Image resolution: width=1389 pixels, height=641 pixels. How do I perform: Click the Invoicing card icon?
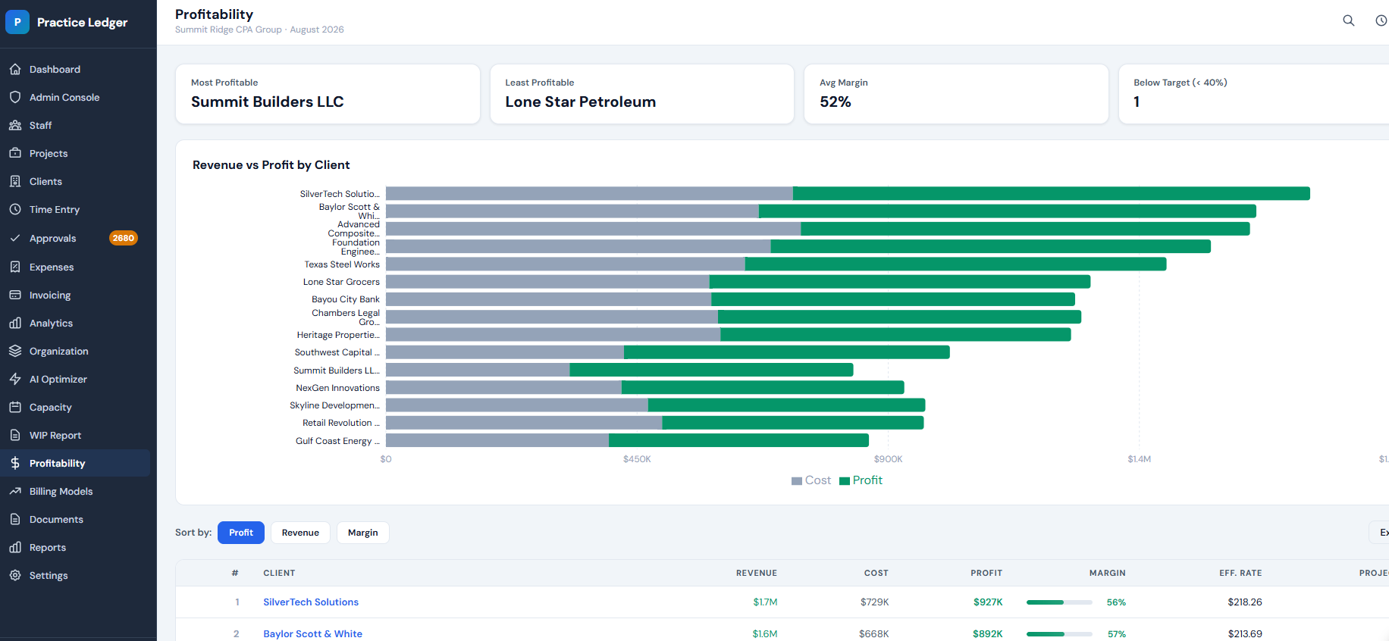coord(15,295)
